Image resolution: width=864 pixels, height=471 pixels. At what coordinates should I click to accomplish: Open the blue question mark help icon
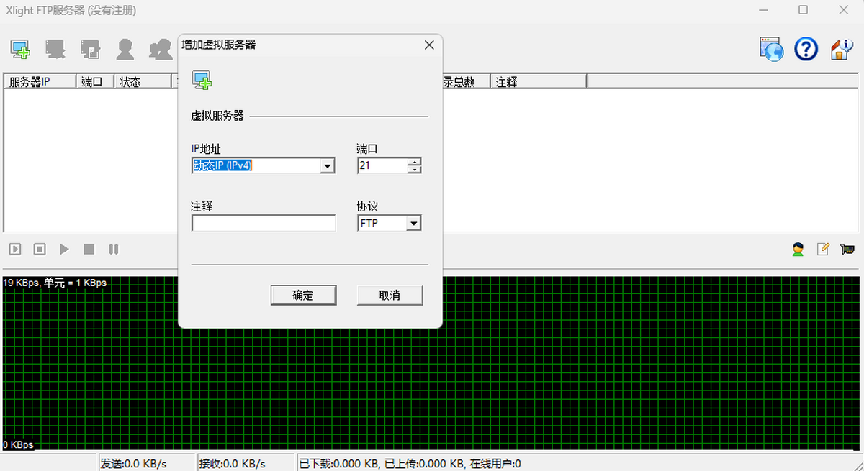click(x=806, y=49)
